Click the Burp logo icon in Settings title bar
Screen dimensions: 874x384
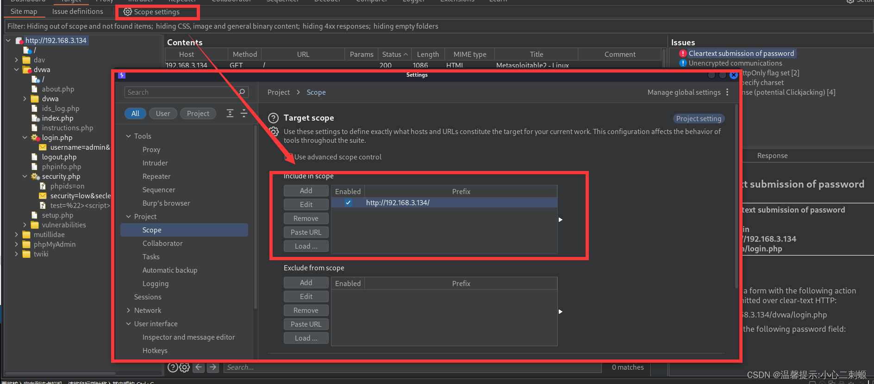[x=122, y=75]
